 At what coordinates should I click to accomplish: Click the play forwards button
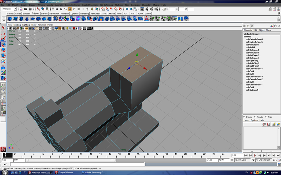264,155
